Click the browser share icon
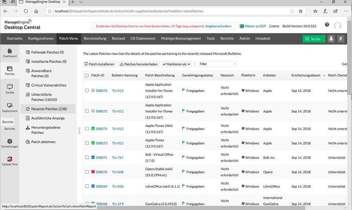352x210 pixels. 336,11
